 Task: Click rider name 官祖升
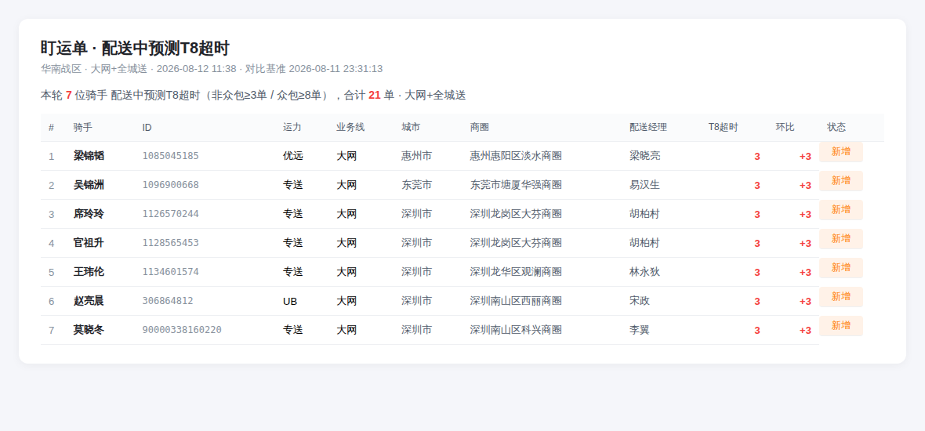pyautogui.click(x=89, y=242)
